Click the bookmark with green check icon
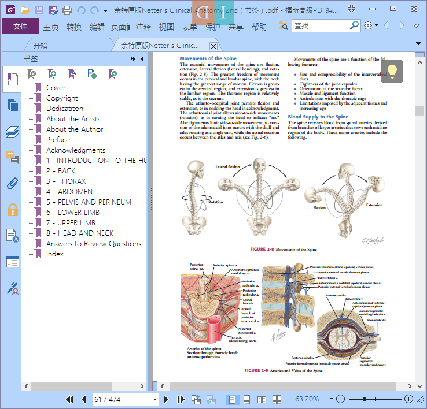Screen dimensions: 427x409 point(112,74)
